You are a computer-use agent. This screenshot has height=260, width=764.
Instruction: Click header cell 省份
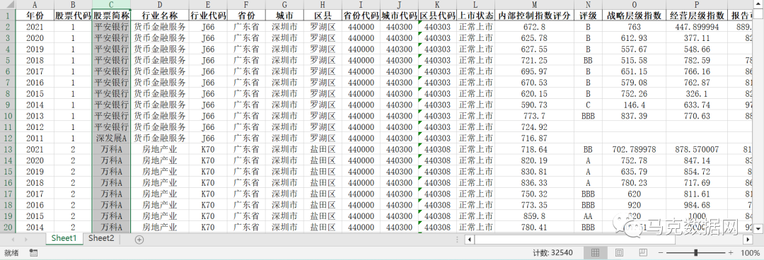(x=246, y=15)
